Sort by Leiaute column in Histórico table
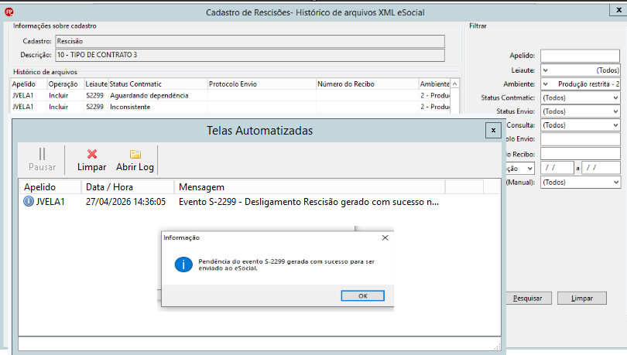 pyautogui.click(x=96, y=84)
